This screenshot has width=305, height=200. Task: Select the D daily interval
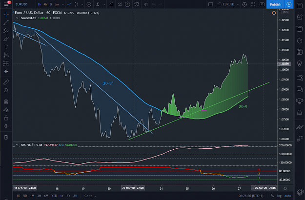click(x=51, y=4)
